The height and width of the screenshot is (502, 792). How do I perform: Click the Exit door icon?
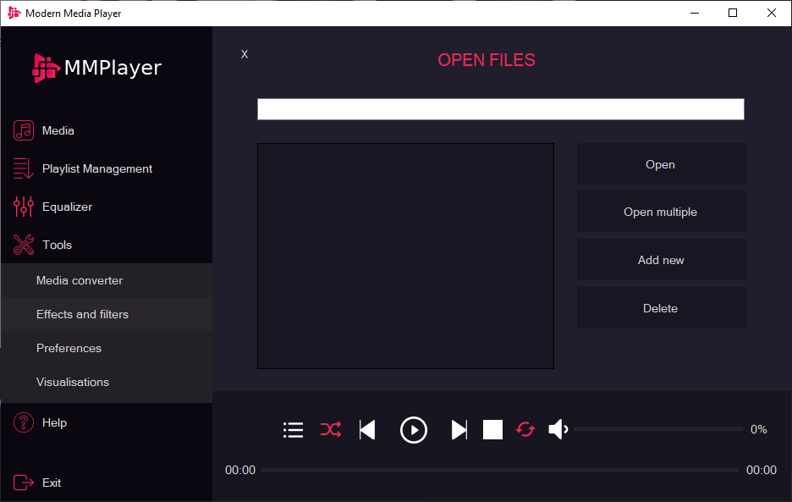[x=23, y=483]
